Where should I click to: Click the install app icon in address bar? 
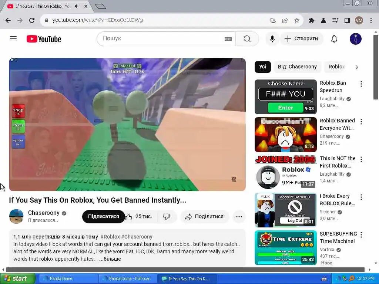[x=273, y=20]
